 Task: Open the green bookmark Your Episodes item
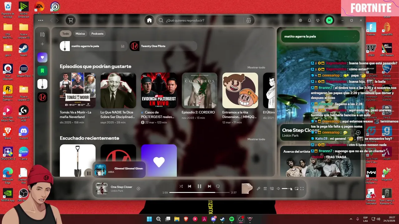coord(42,71)
